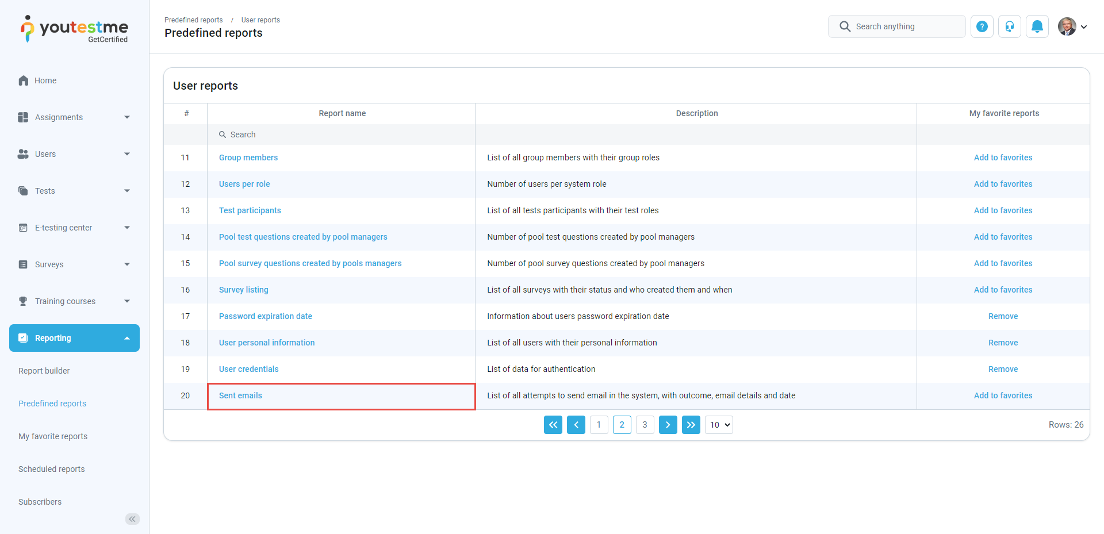Image resolution: width=1104 pixels, height=534 pixels.
Task: Click the user profile avatar
Action: tap(1067, 26)
